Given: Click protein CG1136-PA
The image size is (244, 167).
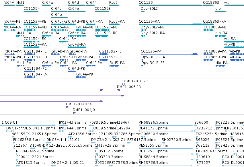Looking at the screenshot, I should click(151, 51).
